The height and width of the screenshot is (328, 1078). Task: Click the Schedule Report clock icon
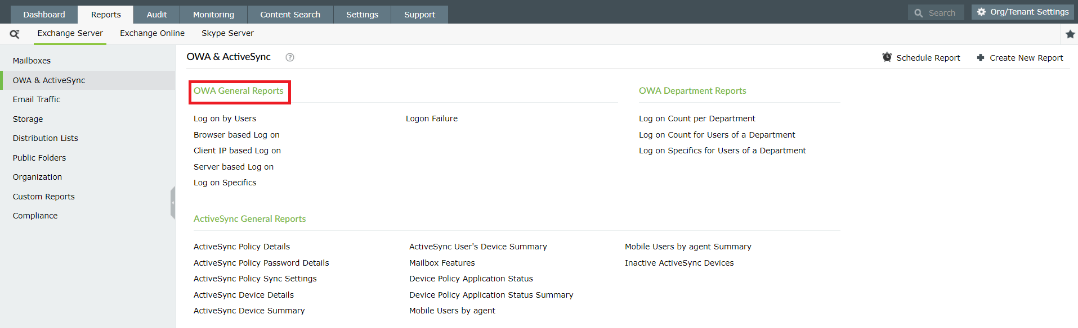pyautogui.click(x=887, y=57)
